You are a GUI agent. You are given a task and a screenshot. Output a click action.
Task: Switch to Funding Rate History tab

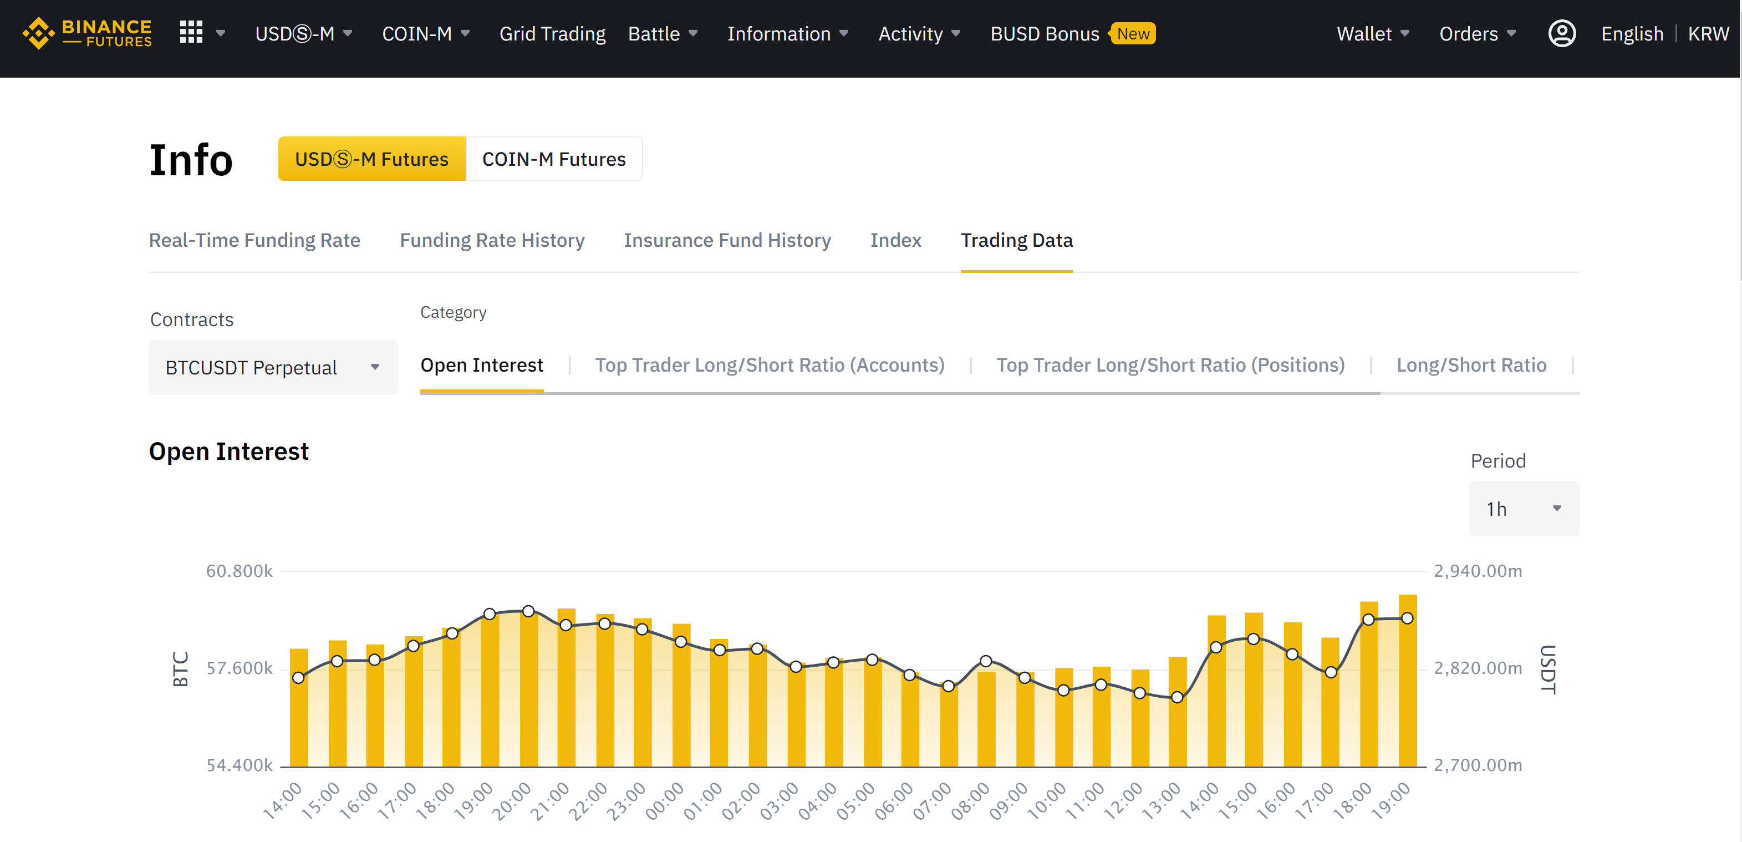(x=492, y=240)
